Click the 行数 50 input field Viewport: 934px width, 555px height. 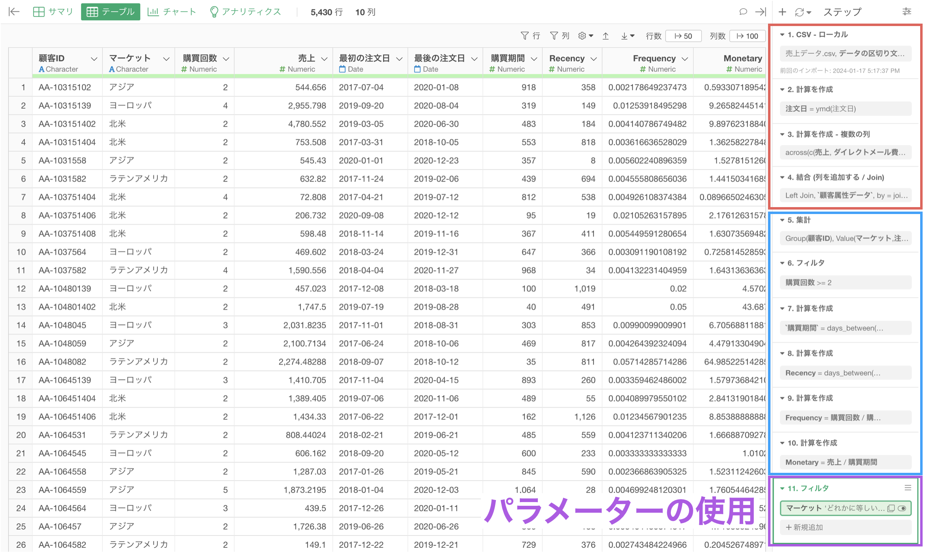point(683,36)
